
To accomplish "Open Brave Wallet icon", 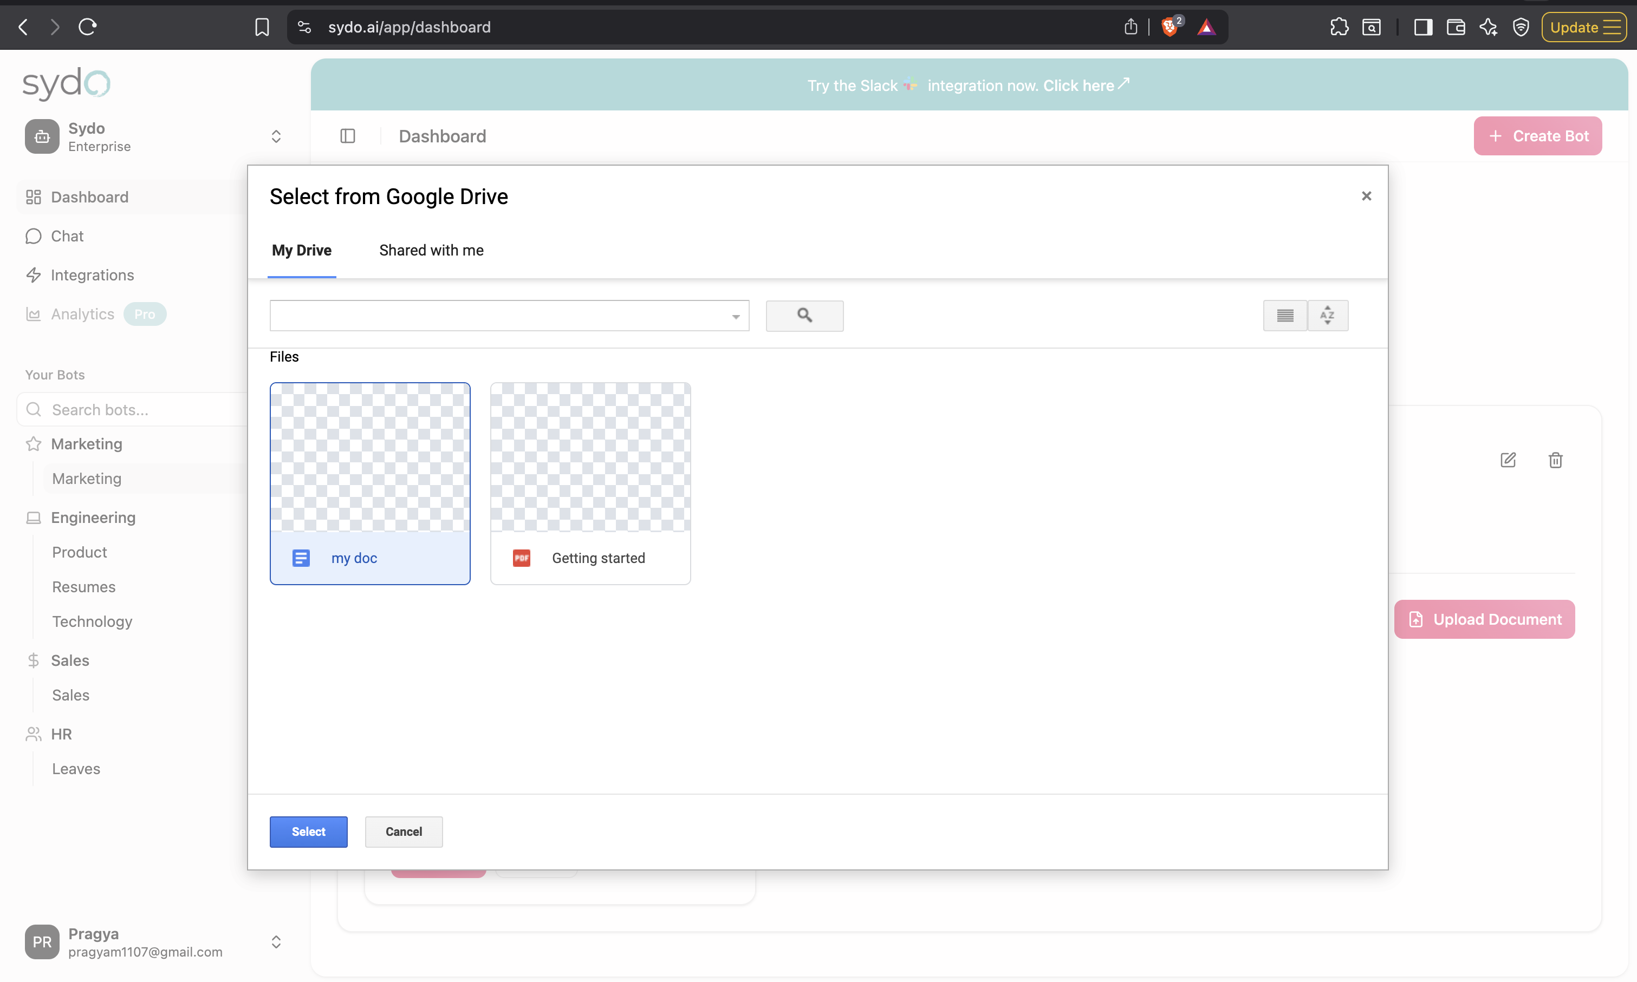I will tap(1456, 27).
